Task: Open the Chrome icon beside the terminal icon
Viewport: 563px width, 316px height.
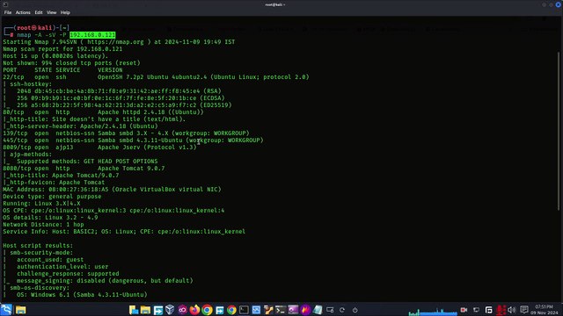Action: pos(231,310)
